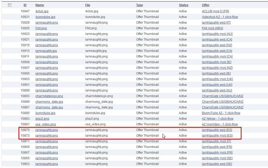Screen dimensions: 268x168
Task: Go to the IamNaughty web [NZ] offer
Action: pos(217,45)
